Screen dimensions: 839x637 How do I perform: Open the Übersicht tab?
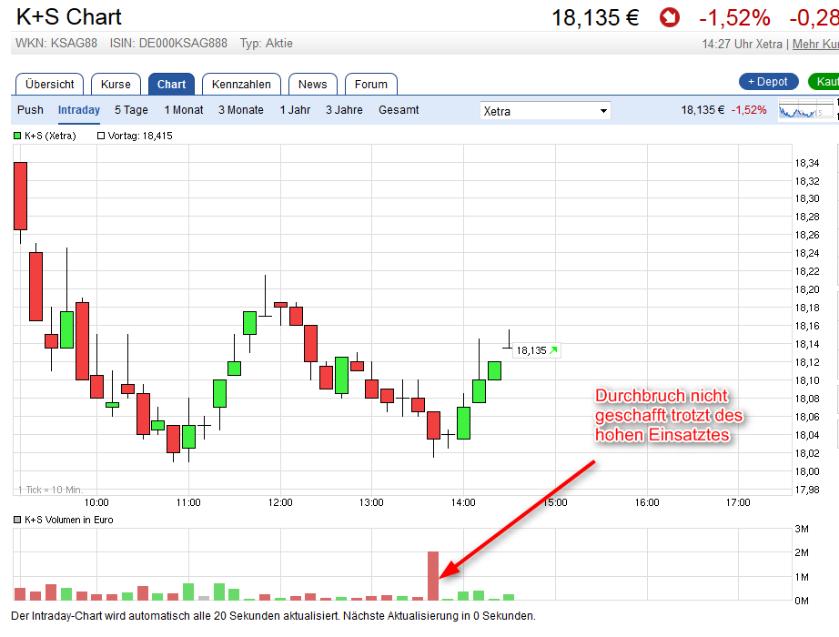(x=50, y=84)
